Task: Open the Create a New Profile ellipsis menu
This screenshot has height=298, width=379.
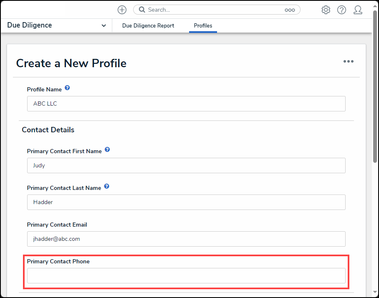Action: 348,61
